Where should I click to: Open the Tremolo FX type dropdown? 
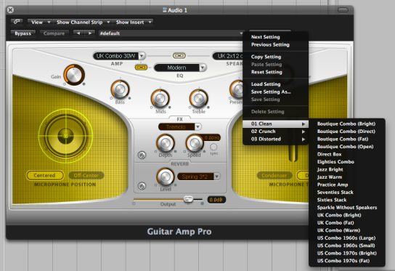179,126
